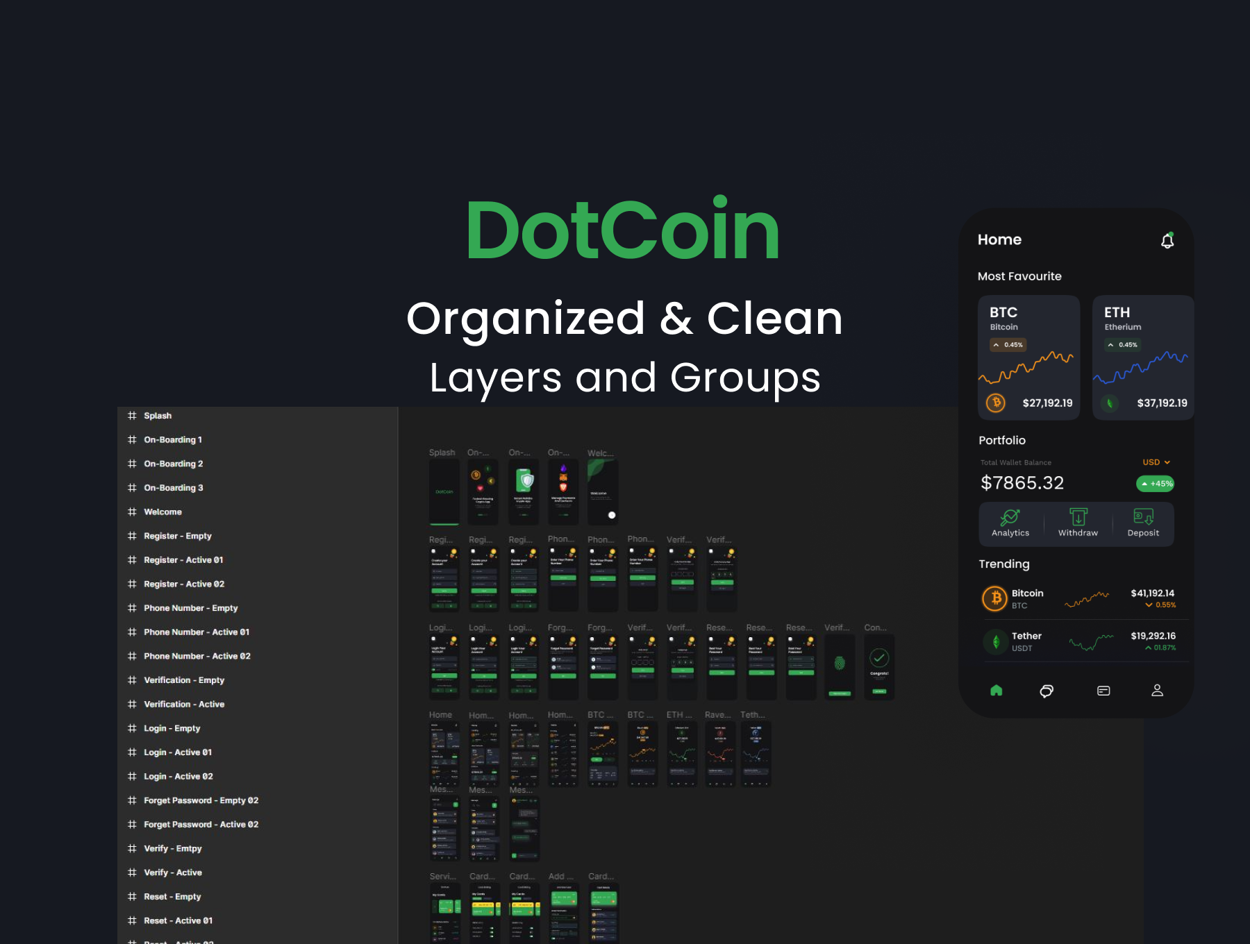Open the messages chat icon in bottom navigation
This screenshot has height=944, width=1250.
pyautogui.click(x=1047, y=691)
